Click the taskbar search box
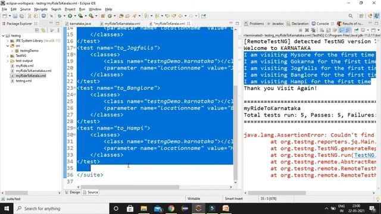 coord(62,209)
